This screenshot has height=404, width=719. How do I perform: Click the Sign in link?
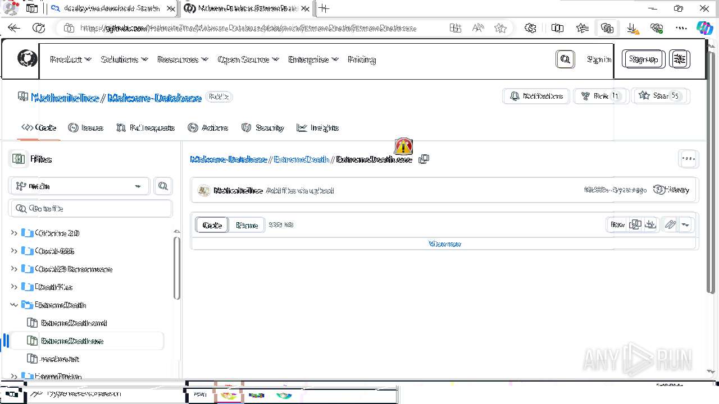(599, 59)
